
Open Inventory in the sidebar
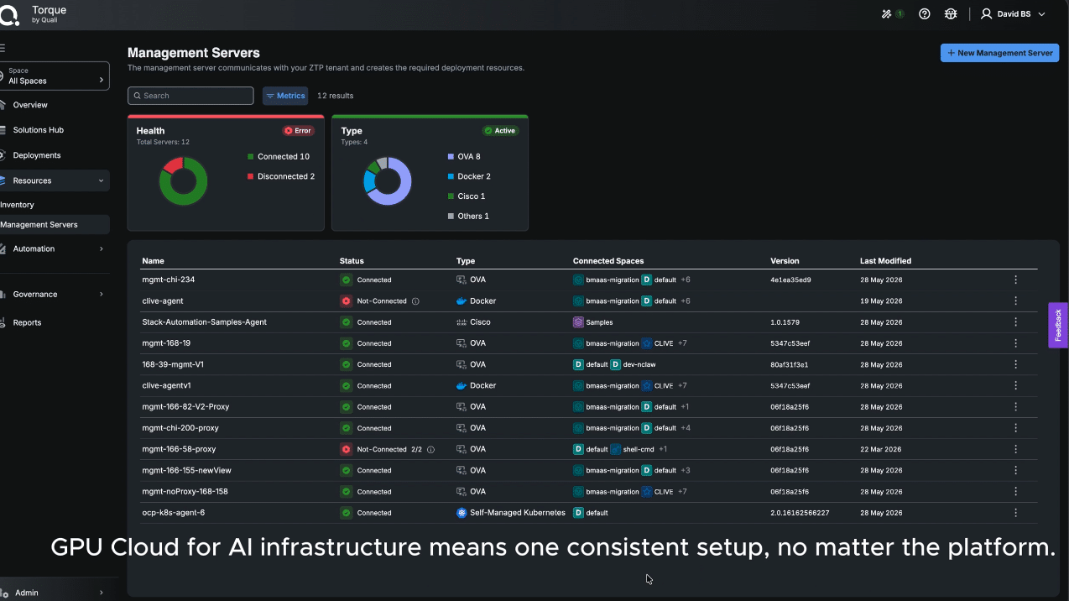pyautogui.click(x=18, y=205)
